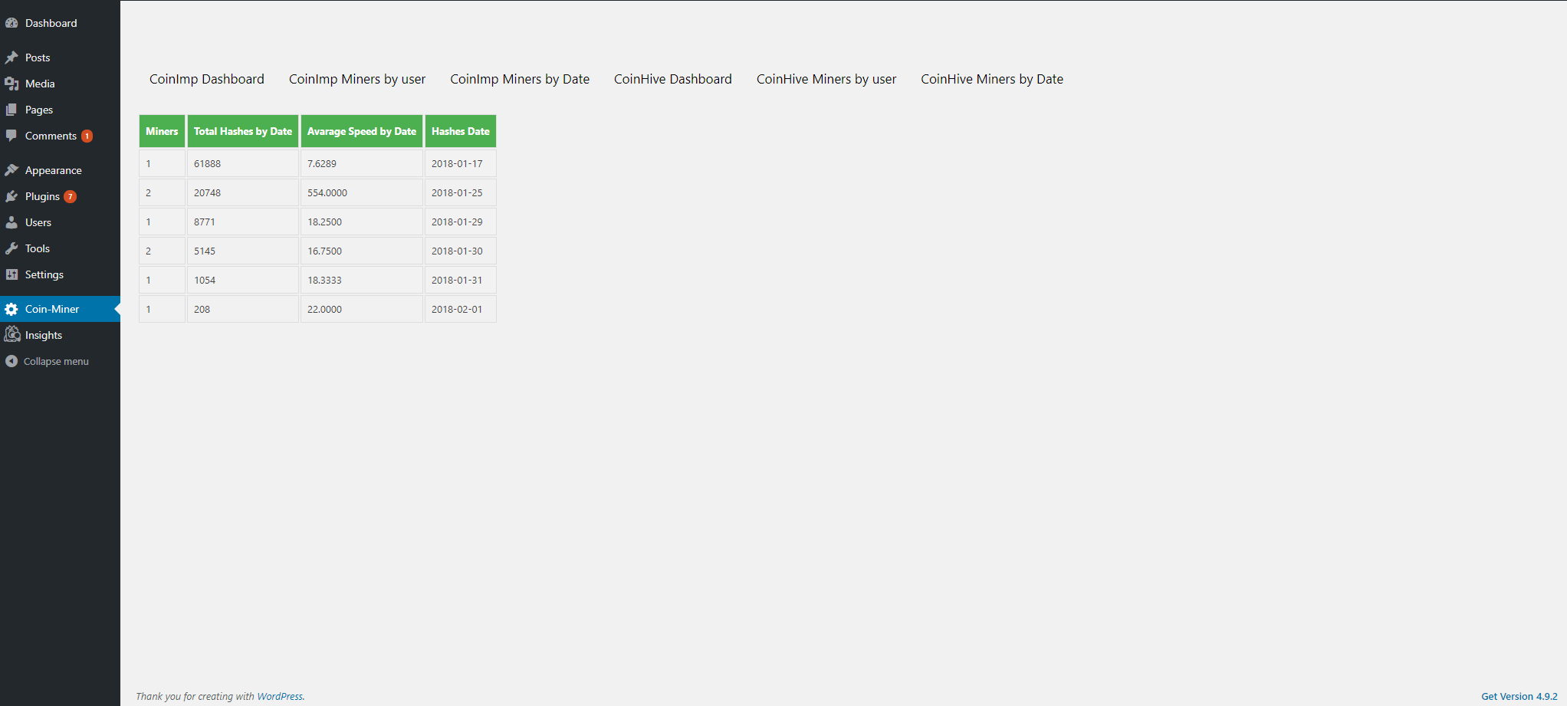
Task: Select total hashes cell 61888
Action: [243, 163]
